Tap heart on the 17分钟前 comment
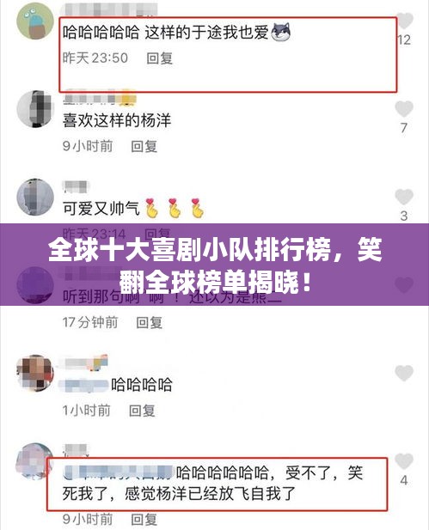 tap(404, 285)
